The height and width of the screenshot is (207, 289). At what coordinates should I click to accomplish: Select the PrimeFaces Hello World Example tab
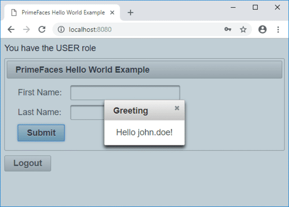[x=62, y=13]
